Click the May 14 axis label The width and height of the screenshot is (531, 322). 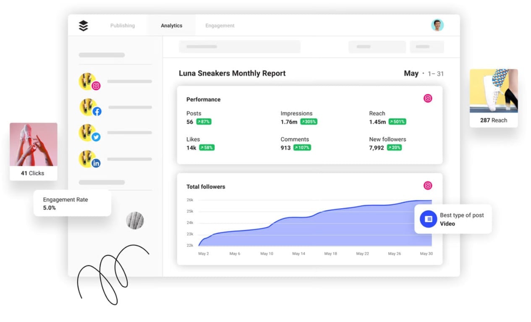click(x=299, y=254)
